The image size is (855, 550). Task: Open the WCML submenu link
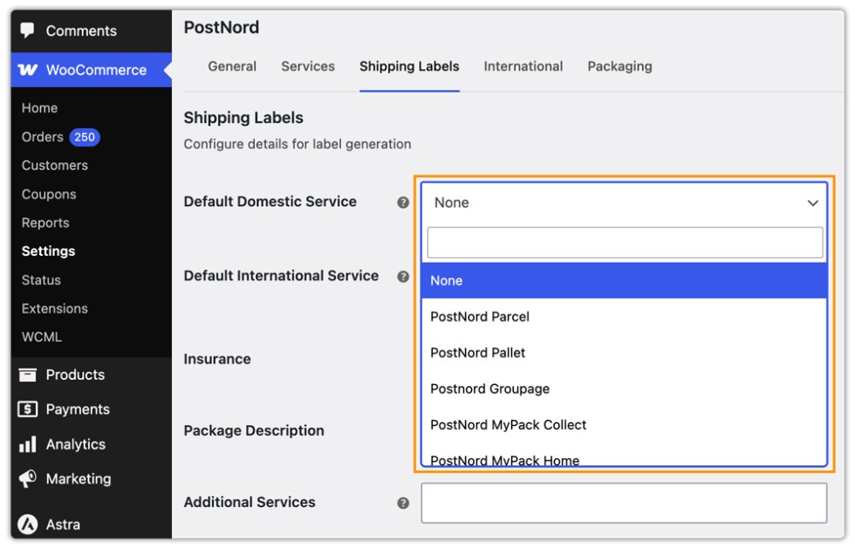42,337
